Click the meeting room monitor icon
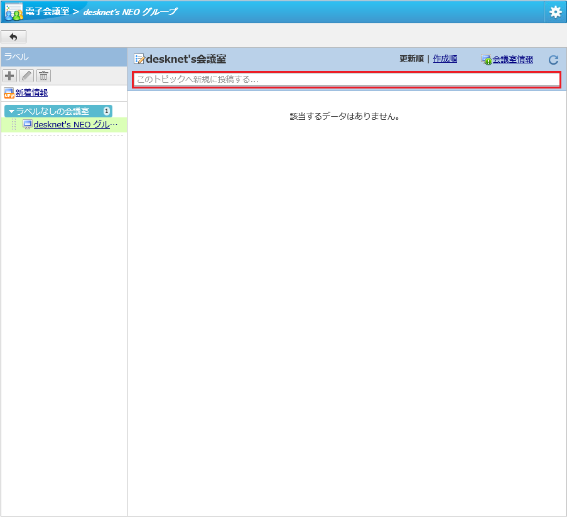Image resolution: width=567 pixels, height=519 pixels. coord(28,124)
